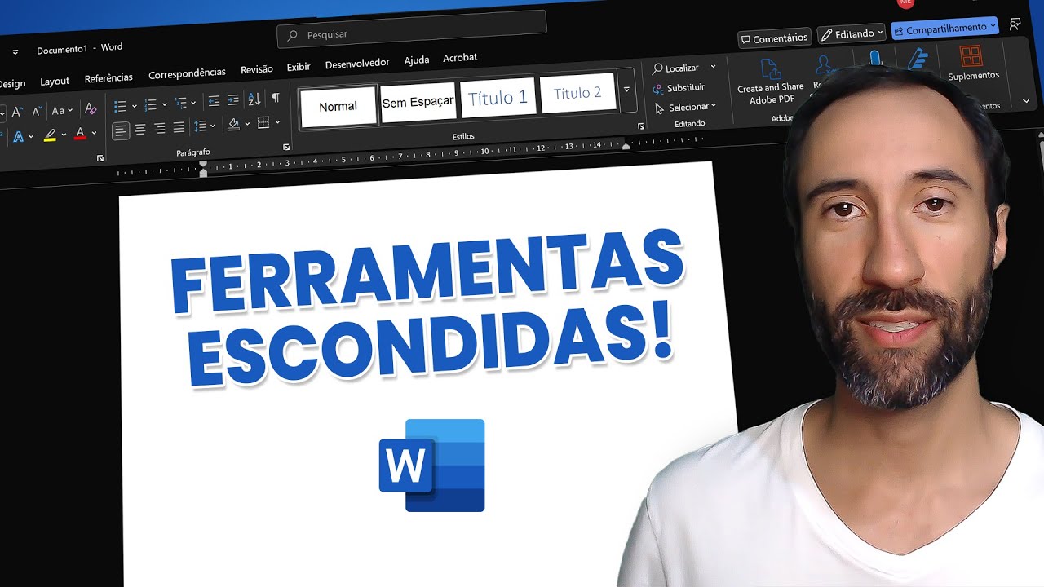Shrink the font size with A-down button
Image resolution: width=1044 pixels, height=587 pixels.
pyautogui.click(x=36, y=111)
